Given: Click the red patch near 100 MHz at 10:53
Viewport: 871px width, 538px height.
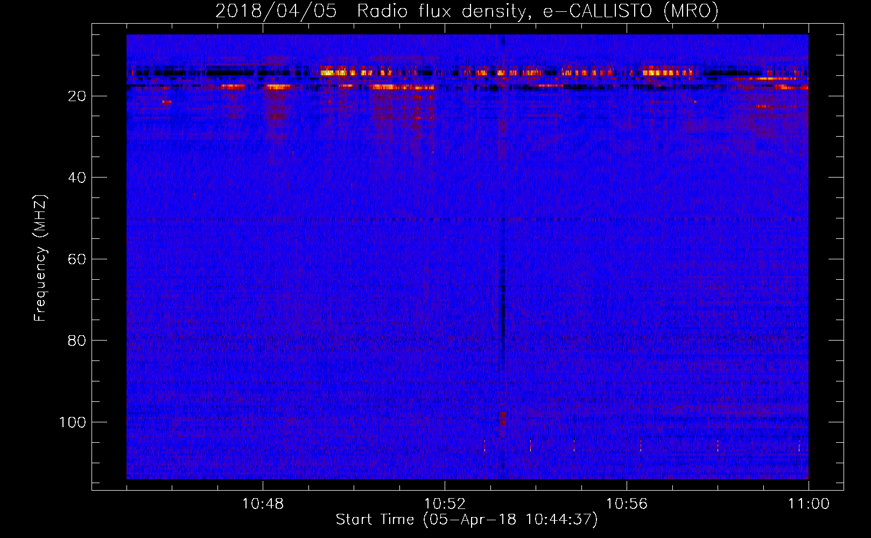Looking at the screenshot, I should (x=503, y=419).
